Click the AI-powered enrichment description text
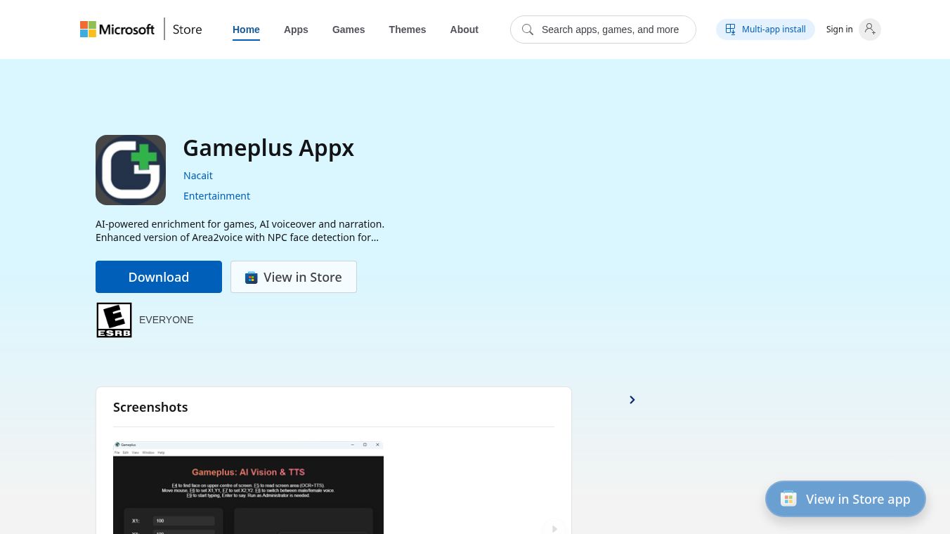The width and height of the screenshot is (950, 534). click(240, 230)
